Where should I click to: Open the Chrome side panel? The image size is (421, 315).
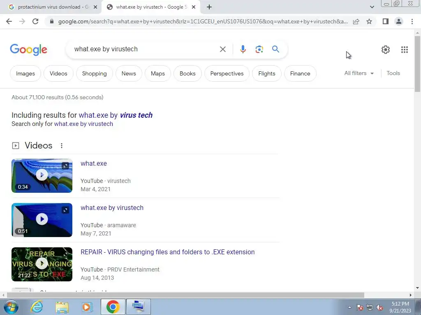coord(386,21)
